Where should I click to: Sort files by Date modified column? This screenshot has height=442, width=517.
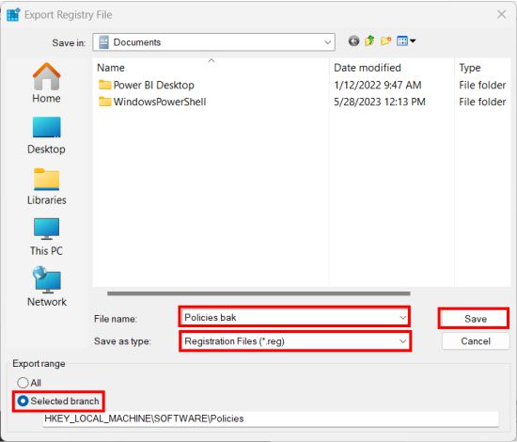click(368, 68)
